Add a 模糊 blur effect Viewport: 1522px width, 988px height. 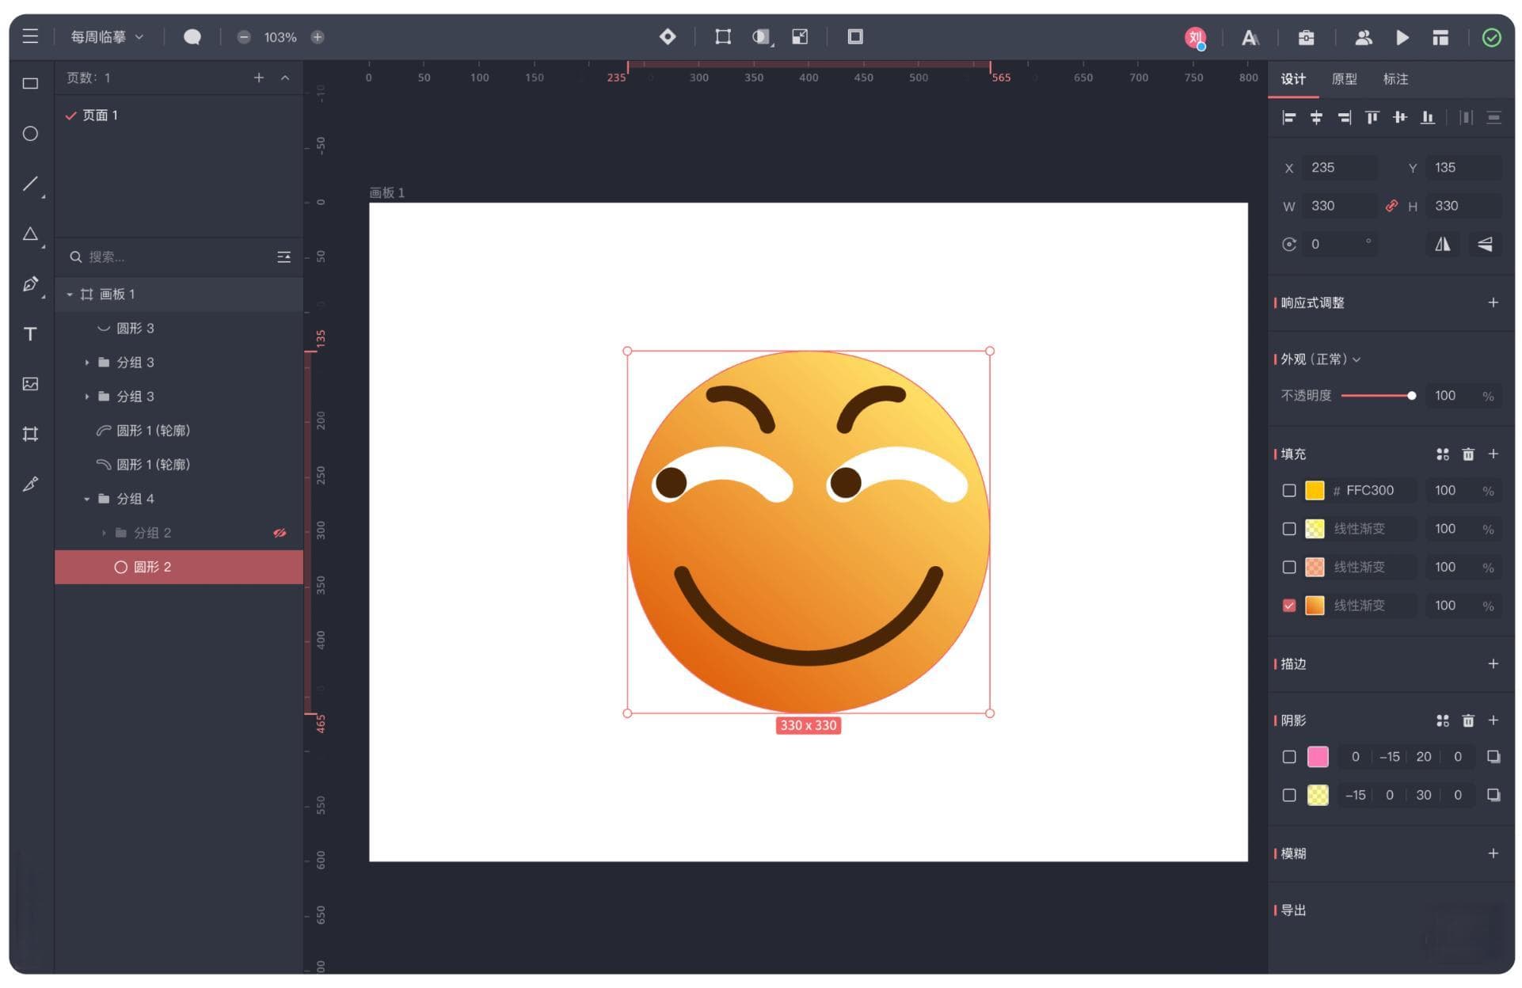pyautogui.click(x=1493, y=853)
